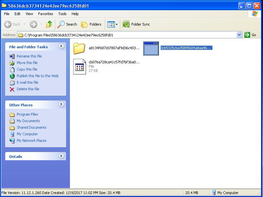The image size is (263, 197).
Task: Click the window title bar folder icon
Action: [x=4, y=6]
